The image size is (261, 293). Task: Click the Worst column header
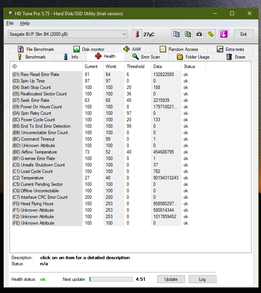114,67
